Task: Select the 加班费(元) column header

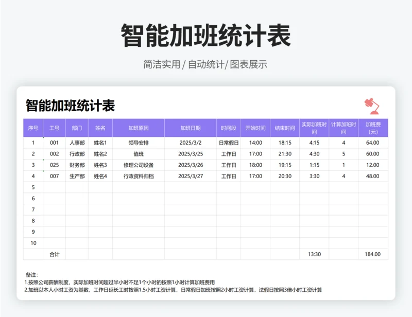Action: (x=373, y=128)
